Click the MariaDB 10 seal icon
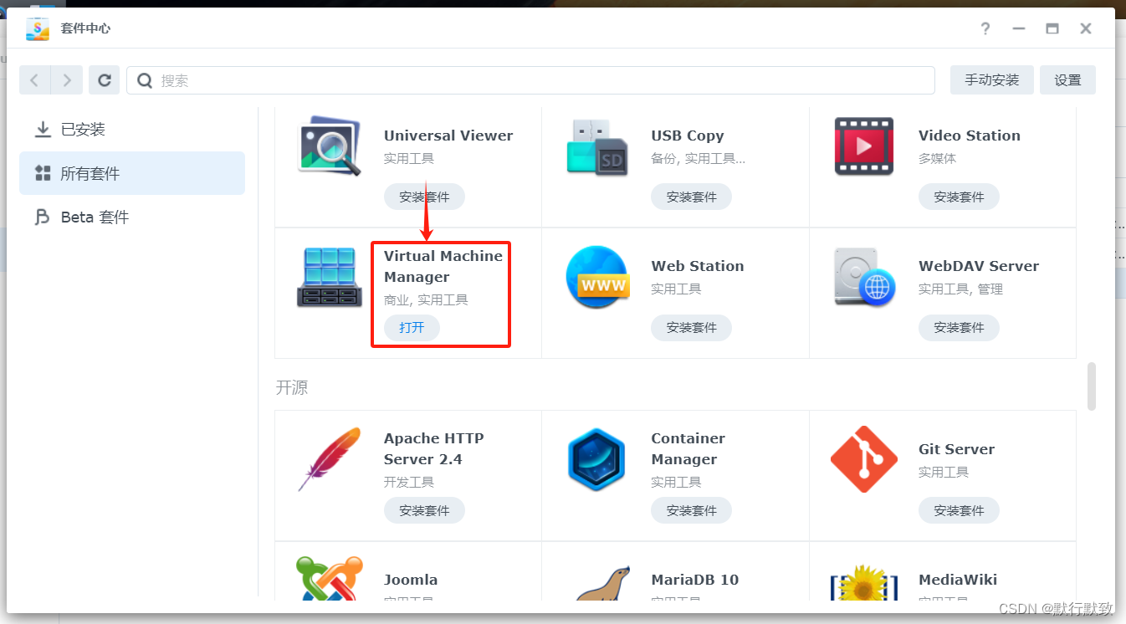1126x624 pixels. (602, 583)
